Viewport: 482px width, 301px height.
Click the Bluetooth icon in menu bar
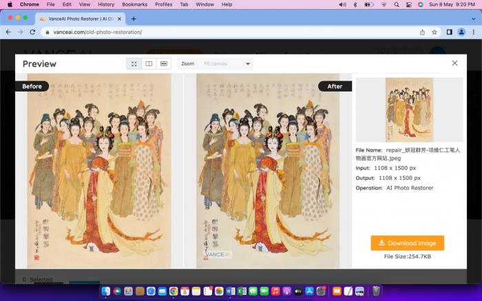coord(355,4)
